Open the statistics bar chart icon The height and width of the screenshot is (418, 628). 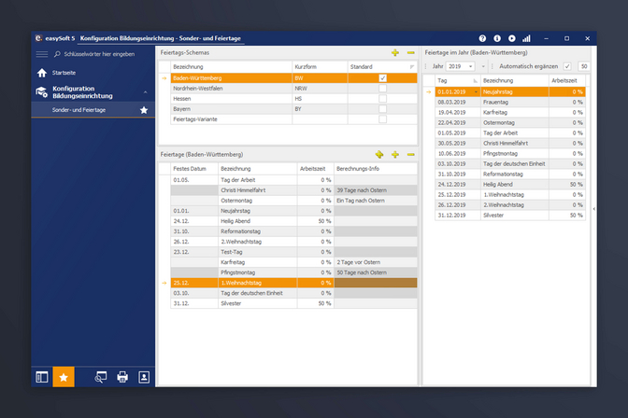click(x=526, y=38)
